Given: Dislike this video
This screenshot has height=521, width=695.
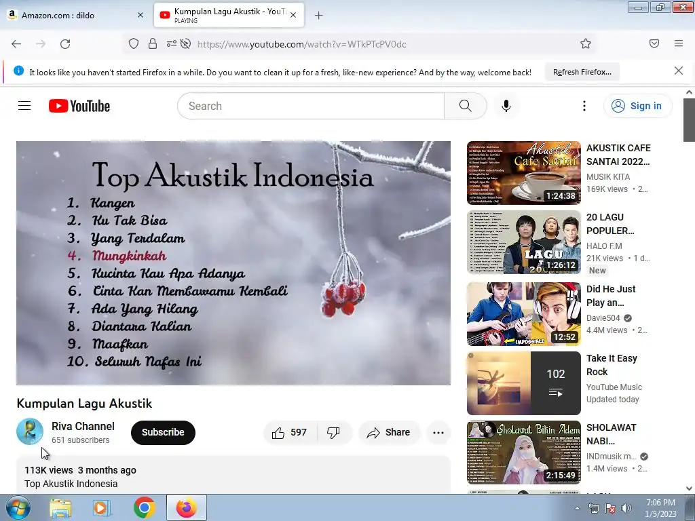Looking at the screenshot, I should [x=333, y=432].
